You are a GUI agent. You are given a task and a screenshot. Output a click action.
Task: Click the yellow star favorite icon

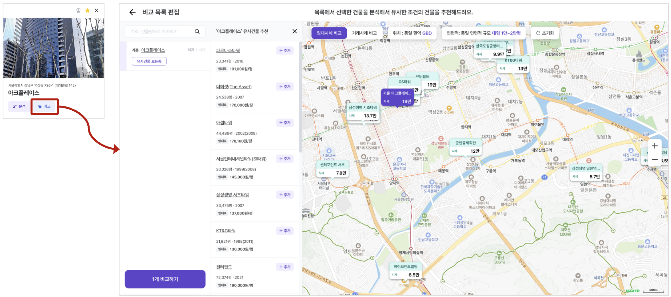click(88, 11)
